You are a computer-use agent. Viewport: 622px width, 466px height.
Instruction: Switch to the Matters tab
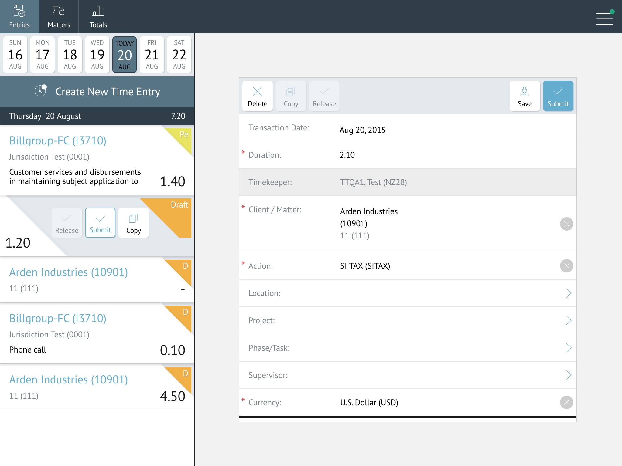click(x=59, y=17)
